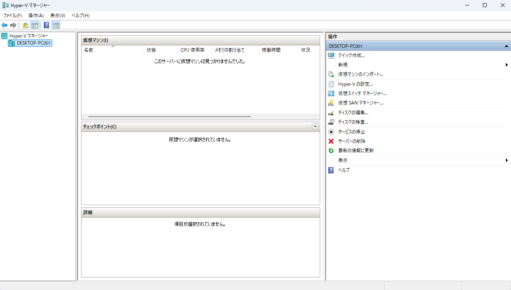Click the Up one level folder icon
Screen dimensions: 511x290
(x=25, y=25)
